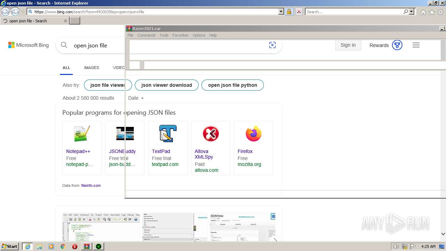This screenshot has height=251, width=446.
Task: Open the media player taskbar icon
Action: pyautogui.click(x=51, y=246)
